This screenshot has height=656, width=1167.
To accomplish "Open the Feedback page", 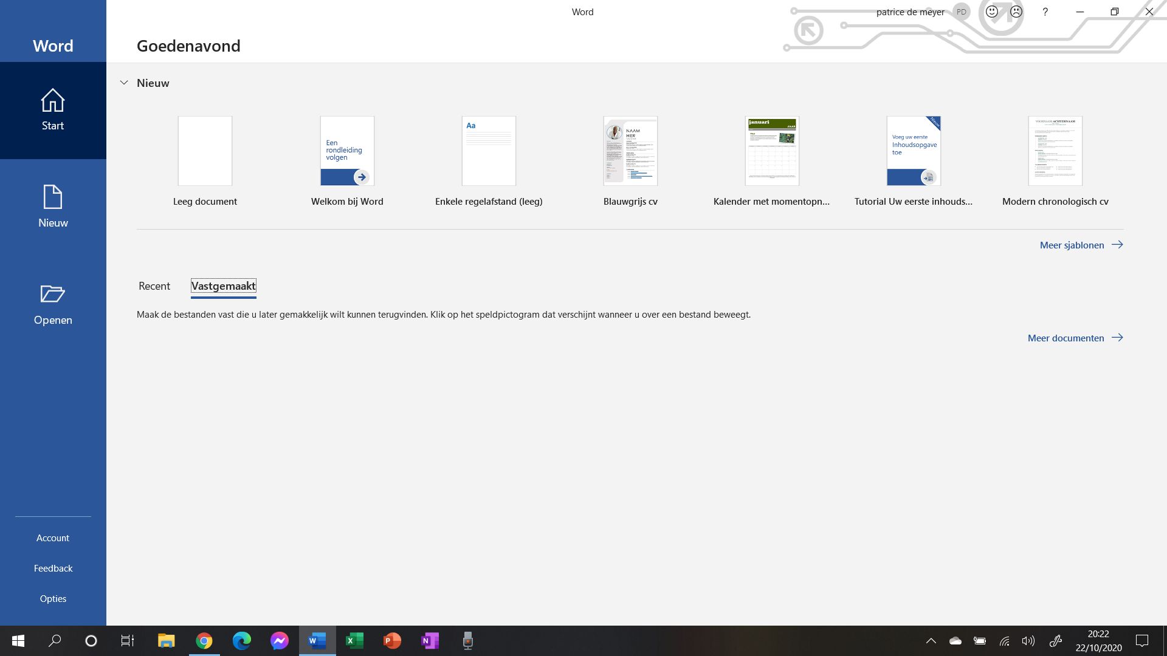I will pyautogui.click(x=53, y=569).
